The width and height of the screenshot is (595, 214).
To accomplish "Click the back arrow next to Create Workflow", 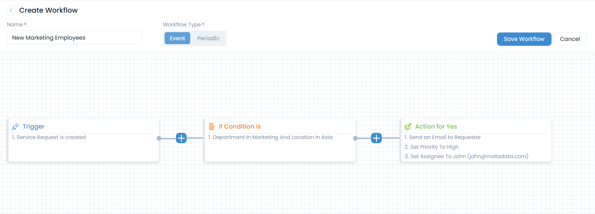I will (11, 10).
